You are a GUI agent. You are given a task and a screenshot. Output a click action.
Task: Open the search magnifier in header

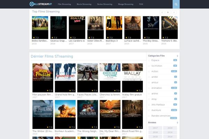(176, 4)
